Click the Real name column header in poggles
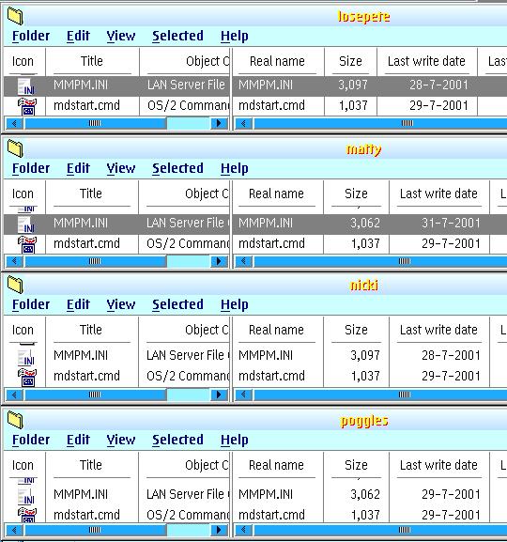507x542 pixels. coord(276,465)
